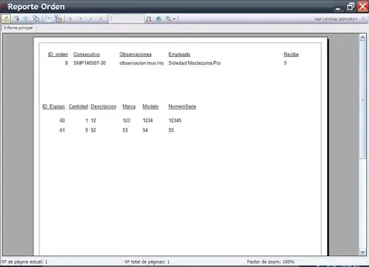Toggle the parameter panel icon
The width and height of the screenshot is (369, 267).
(x=48, y=19)
